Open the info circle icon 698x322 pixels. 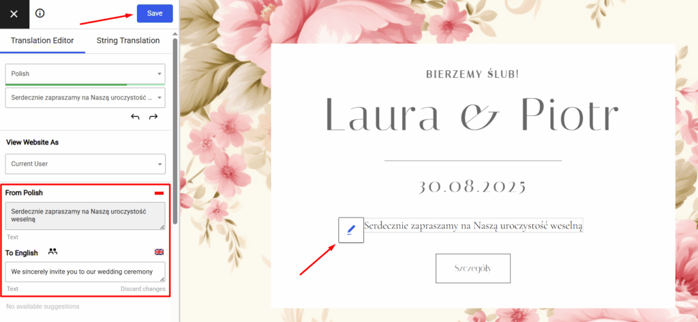coord(40,14)
